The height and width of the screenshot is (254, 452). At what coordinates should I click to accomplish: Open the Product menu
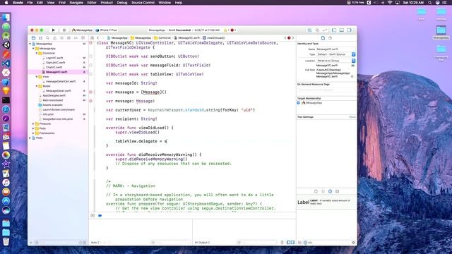pyautogui.click(x=107, y=3)
